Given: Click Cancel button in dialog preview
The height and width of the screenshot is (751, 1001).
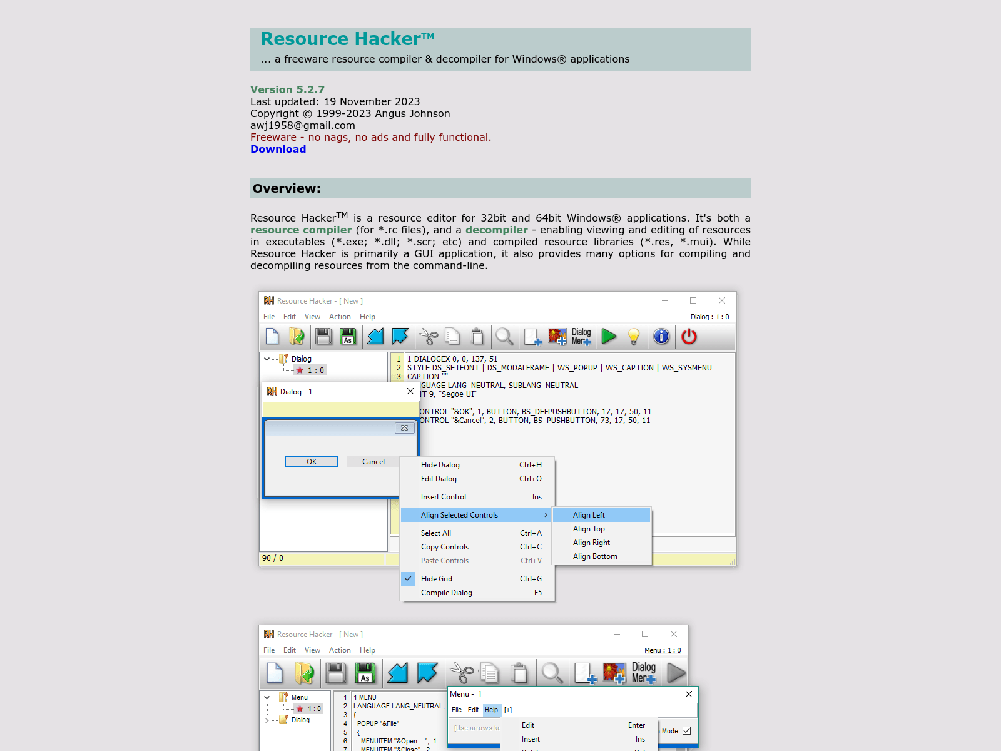Looking at the screenshot, I should click(373, 462).
